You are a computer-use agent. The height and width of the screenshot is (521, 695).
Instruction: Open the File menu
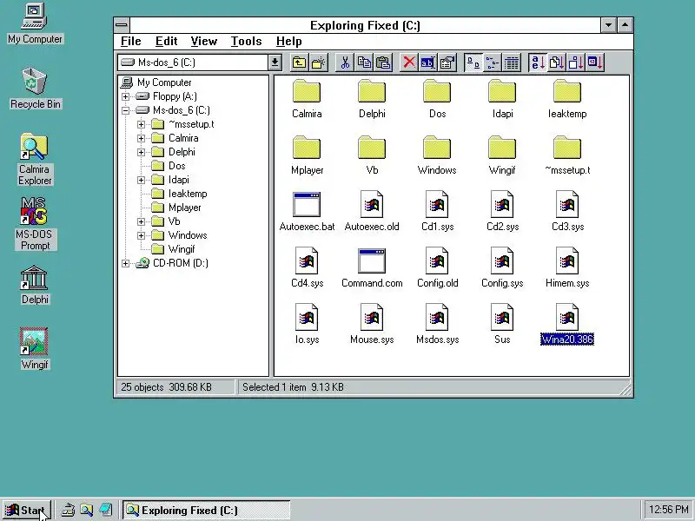(x=131, y=41)
